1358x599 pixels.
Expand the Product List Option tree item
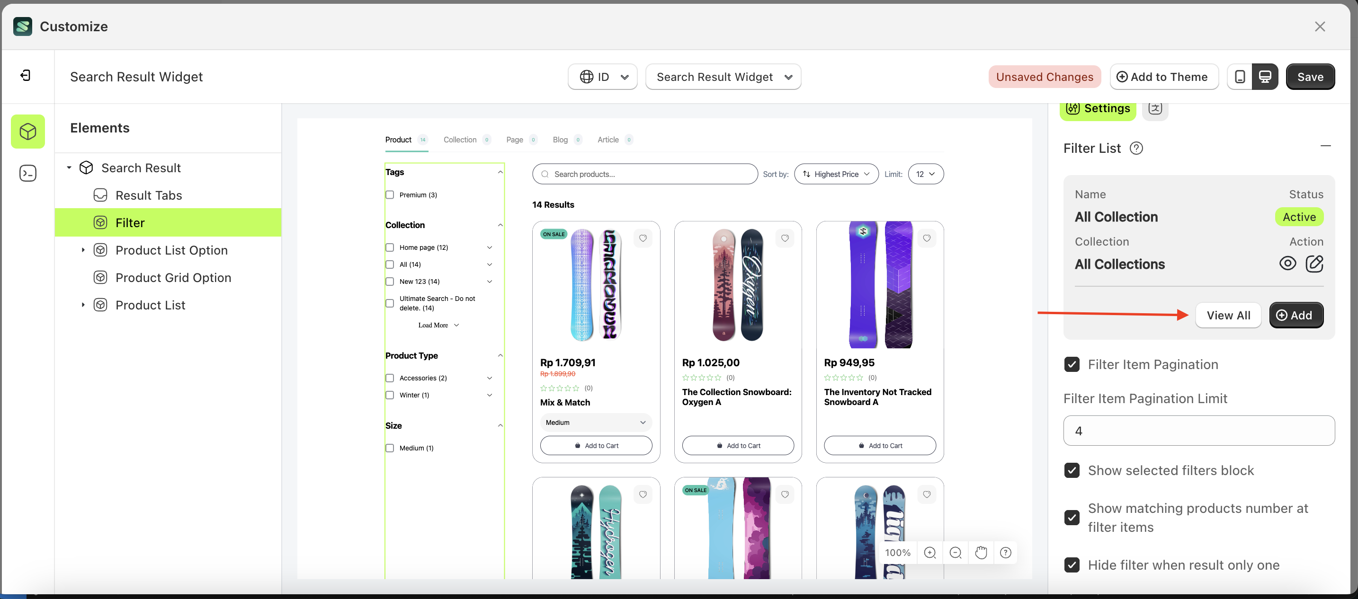pyautogui.click(x=83, y=250)
